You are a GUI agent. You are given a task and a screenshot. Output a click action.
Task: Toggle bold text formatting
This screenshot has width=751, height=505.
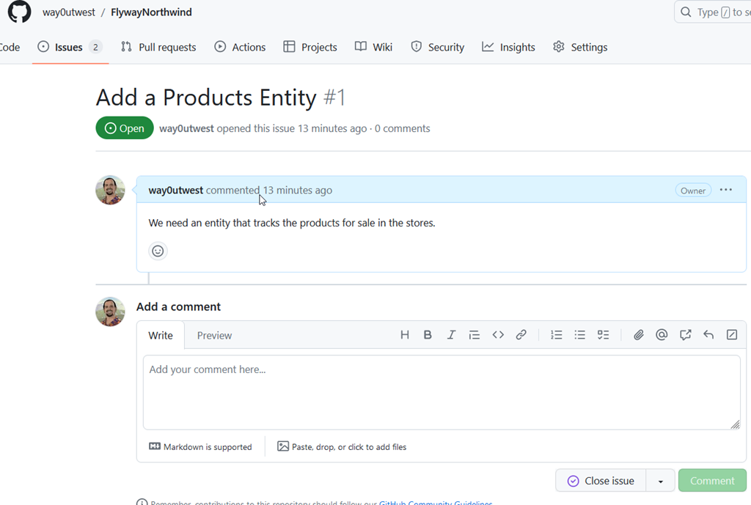pyautogui.click(x=428, y=335)
